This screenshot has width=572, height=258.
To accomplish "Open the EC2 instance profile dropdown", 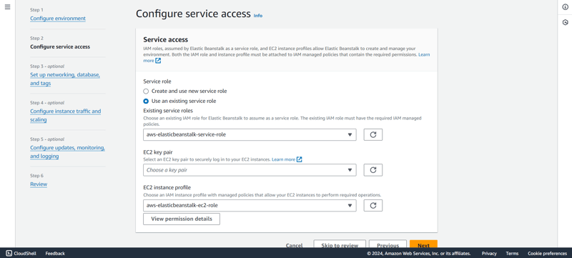I will click(x=250, y=205).
